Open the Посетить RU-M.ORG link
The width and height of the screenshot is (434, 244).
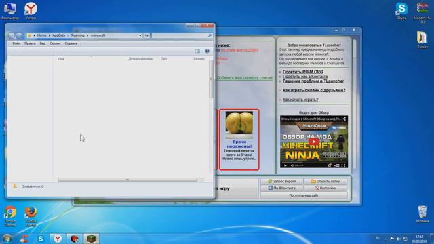[303, 72]
